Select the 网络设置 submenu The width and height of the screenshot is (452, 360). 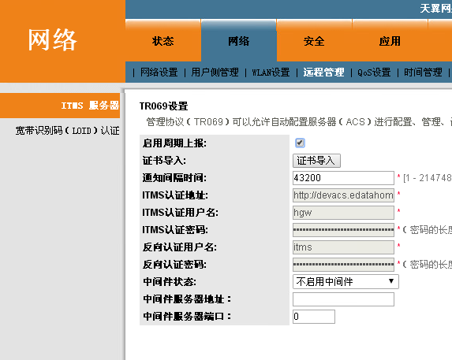click(159, 72)
